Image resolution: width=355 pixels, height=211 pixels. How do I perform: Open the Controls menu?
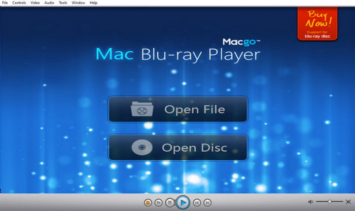[19, 3]
